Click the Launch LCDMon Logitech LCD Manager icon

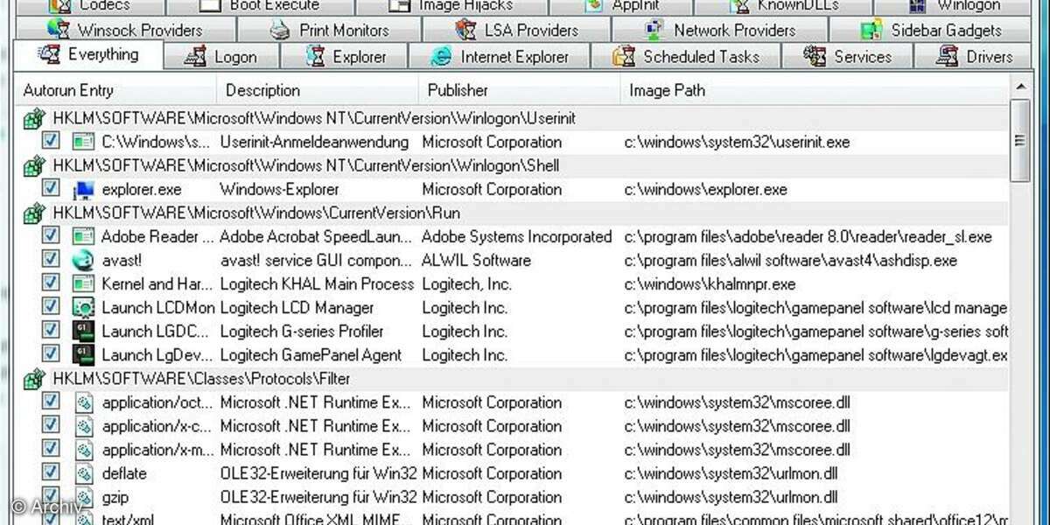(82, 308)
